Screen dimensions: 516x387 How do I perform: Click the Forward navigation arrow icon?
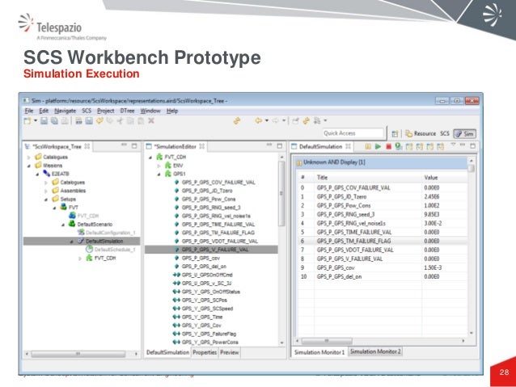coord(276,120)
